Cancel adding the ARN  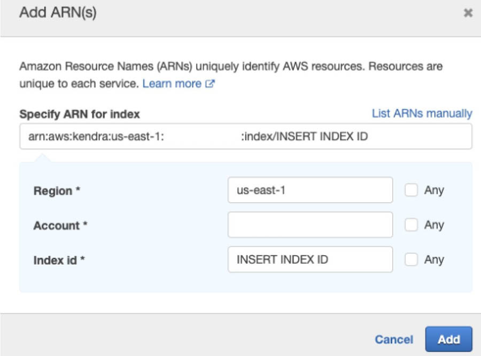pyautogui.click(x=394, y=339)
